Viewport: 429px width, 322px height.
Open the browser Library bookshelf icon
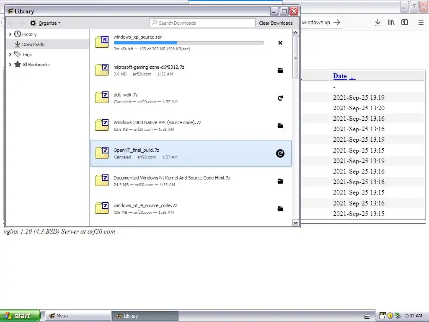tap(391, 23)
